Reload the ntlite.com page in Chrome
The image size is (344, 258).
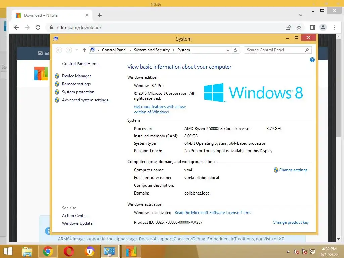(38, 27)
